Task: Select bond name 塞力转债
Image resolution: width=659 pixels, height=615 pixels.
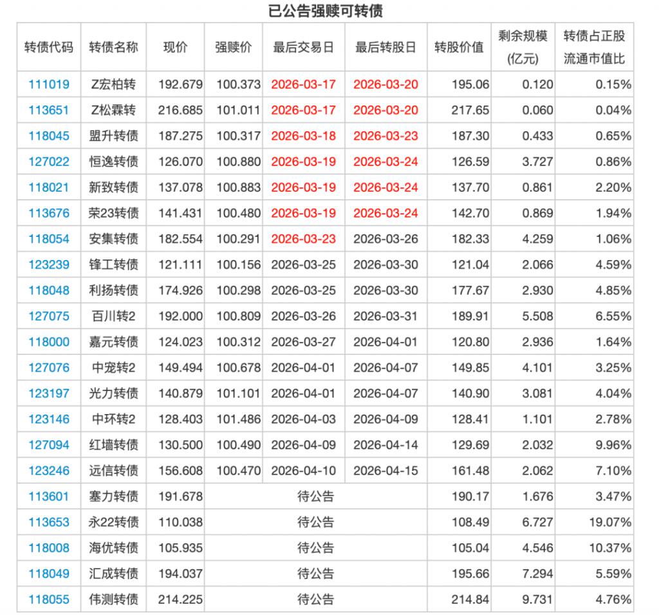Action: (113, 497)
